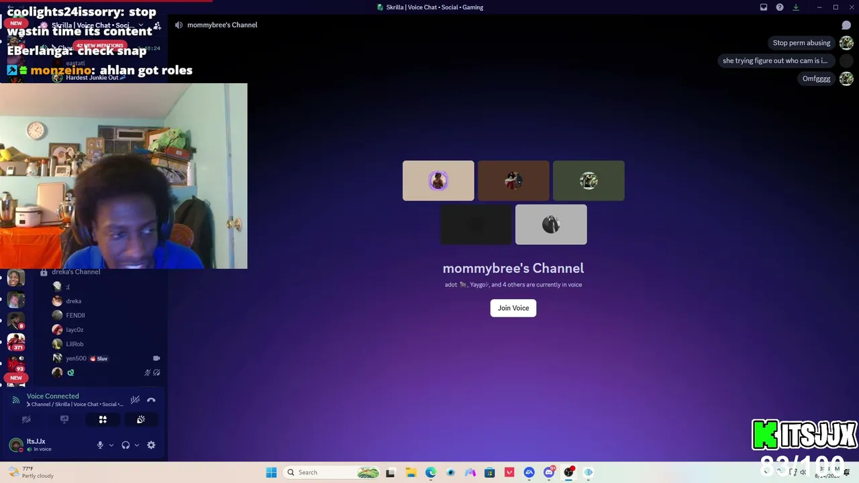This screenshot has width=859, height=483.
Task: Select the light gray participant tile
Action: [x=551, y=225]
